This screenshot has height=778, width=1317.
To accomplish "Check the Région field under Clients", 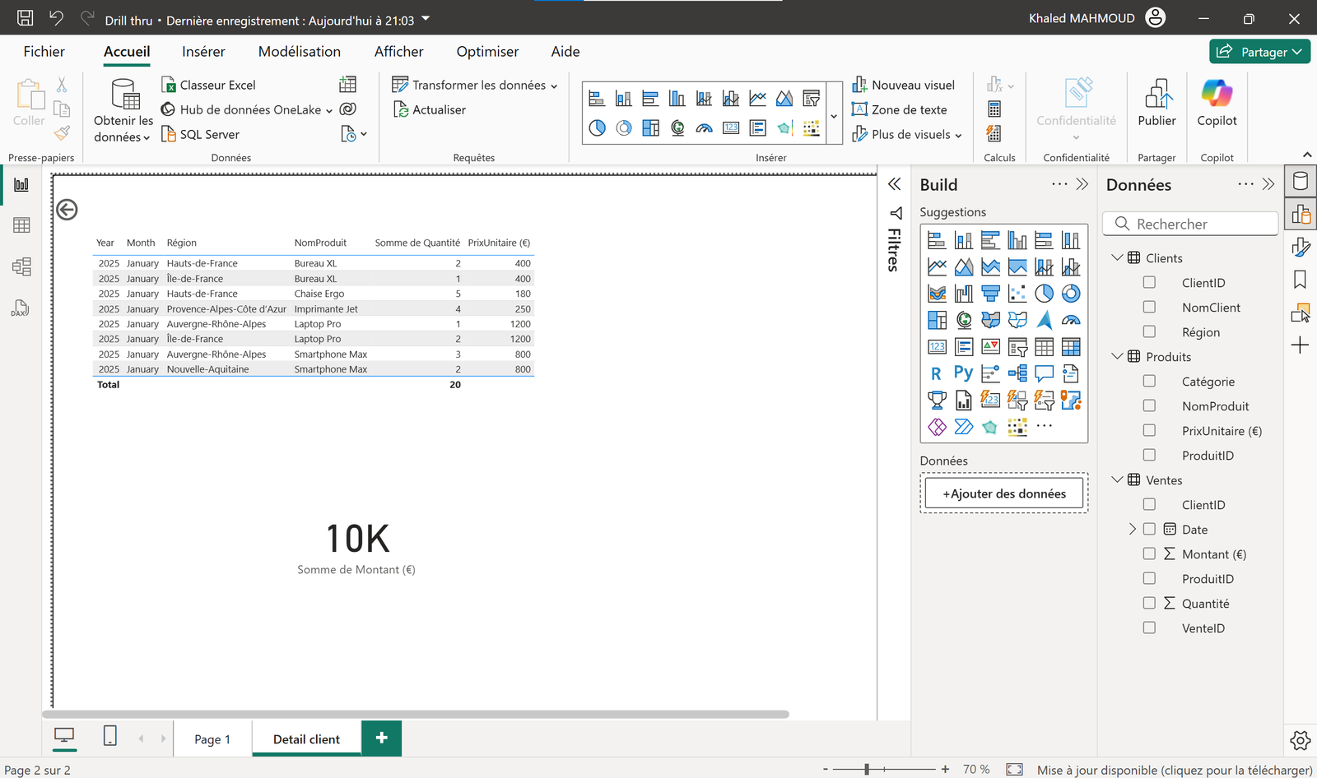I will click(1149, 331).
